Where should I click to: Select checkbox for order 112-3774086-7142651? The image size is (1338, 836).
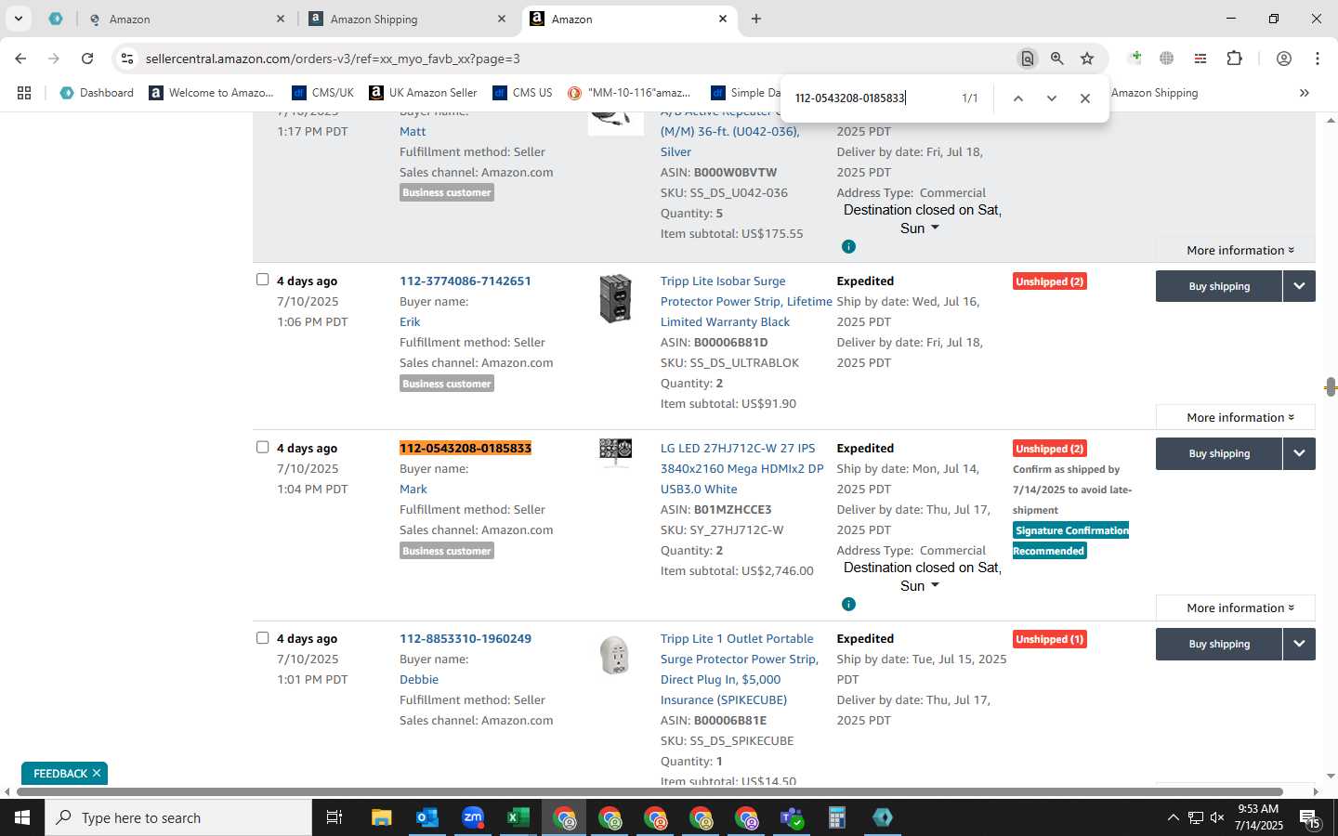[262, 280]
